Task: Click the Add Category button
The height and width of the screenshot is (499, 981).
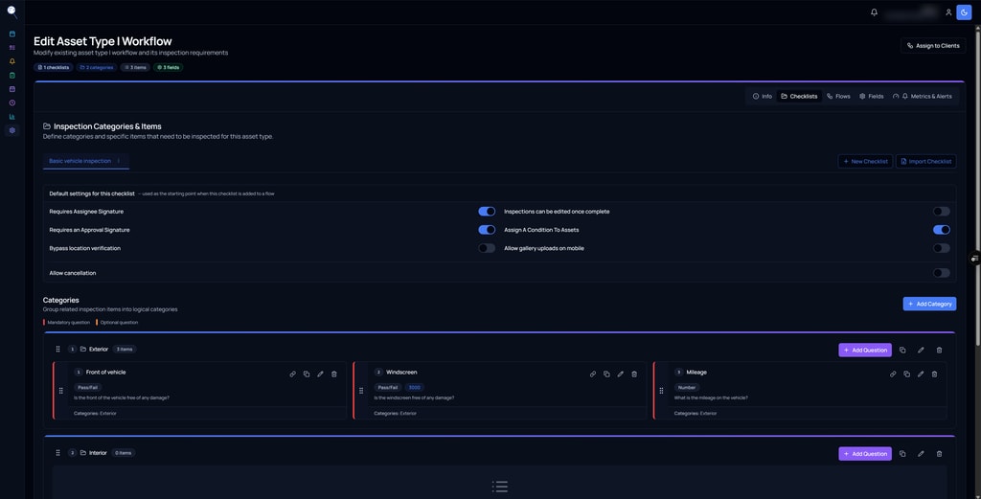Action: (929, 304)
